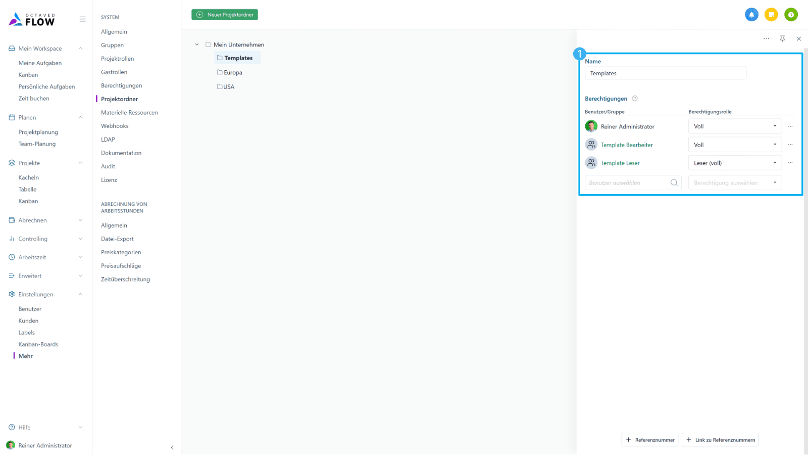Click the Neuer Projektordner button
Image resolution: width=808 pixels, height=455 pixels.
(x=225, y=15)
